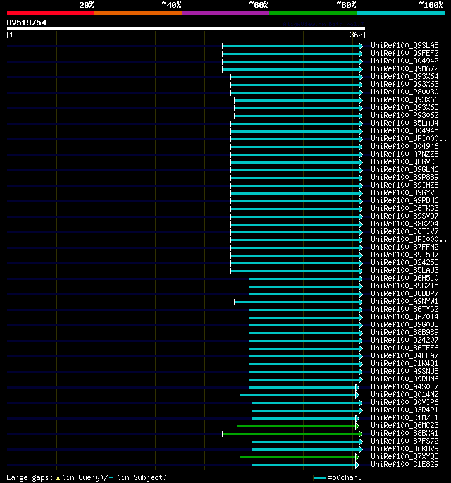
Task: Open the UniRef100_Q9FEF2 hit label
Action: click(x=404, y=53)
